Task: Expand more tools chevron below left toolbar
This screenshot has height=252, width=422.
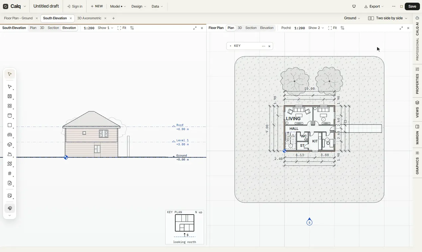Action: (10, 216)
